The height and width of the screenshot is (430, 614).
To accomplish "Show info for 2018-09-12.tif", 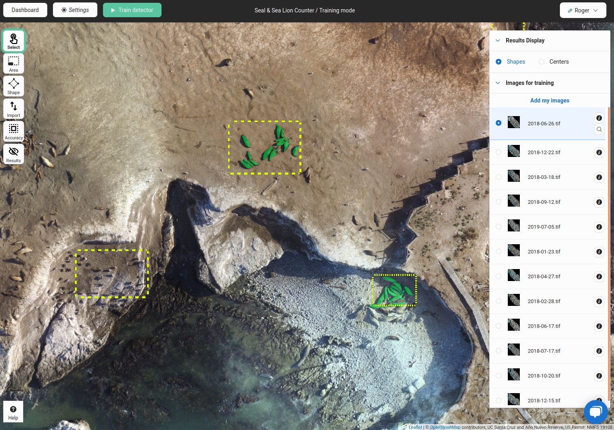I will point(599,202).
